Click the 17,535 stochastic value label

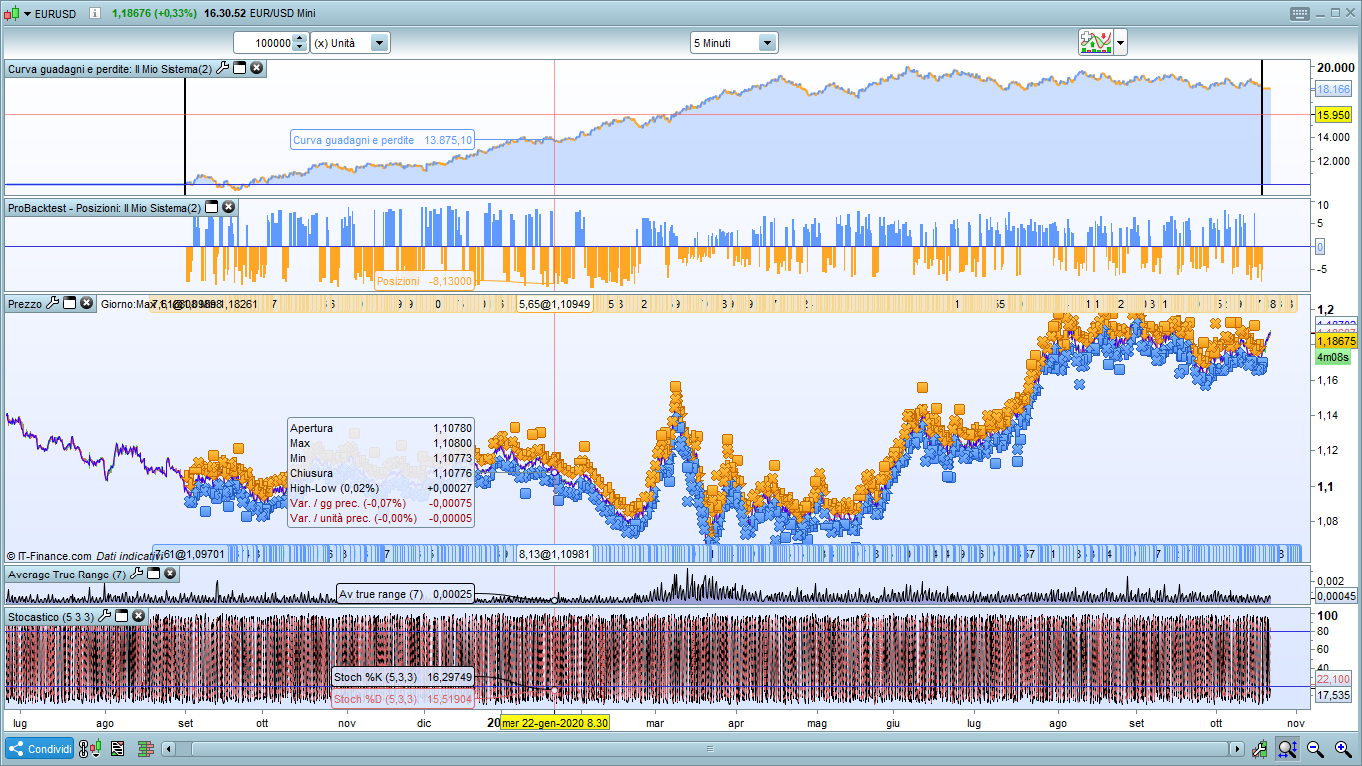pyautogui.click(x=1334, y=695)
